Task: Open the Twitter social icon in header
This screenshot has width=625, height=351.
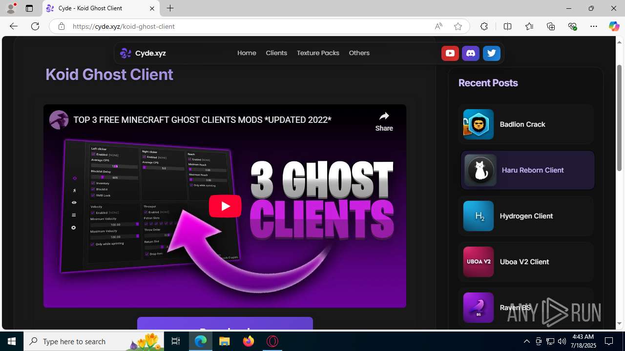Action: [x=492, y=53]
